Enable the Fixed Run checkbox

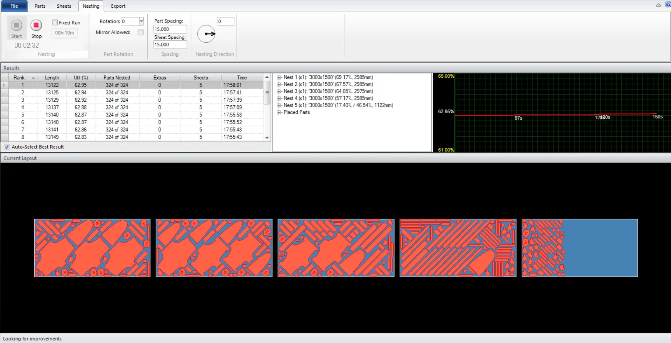(55, 22)
